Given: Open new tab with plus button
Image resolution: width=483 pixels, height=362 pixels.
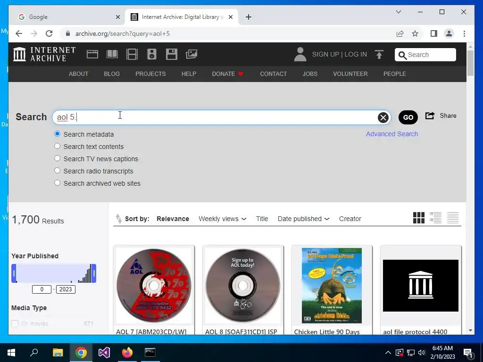Looking at the screenshot, I should click(x=249, y=17).
